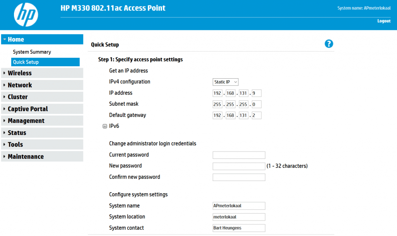Collapse the Home menu section
Viewport: 397px width, 236px height.
click(42, 40)
